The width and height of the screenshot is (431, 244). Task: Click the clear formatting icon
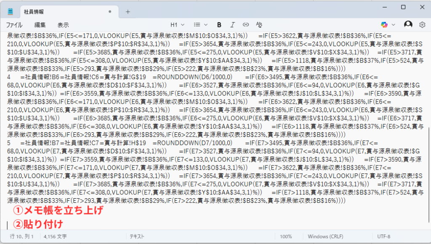pos(259,25)
